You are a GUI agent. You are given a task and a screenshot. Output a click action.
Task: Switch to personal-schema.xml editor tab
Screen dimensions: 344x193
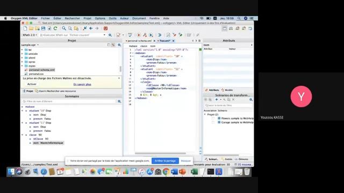(139, 41)
